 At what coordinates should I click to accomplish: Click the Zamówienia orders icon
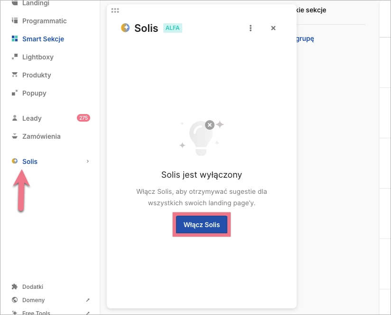pos(14,136)
